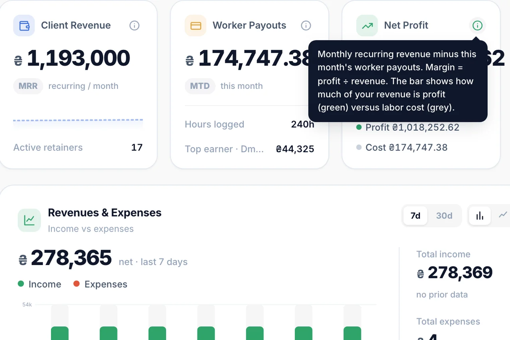Click the 54k axis label
Screen dimensions: 510x340
click(x=27, y=305)
